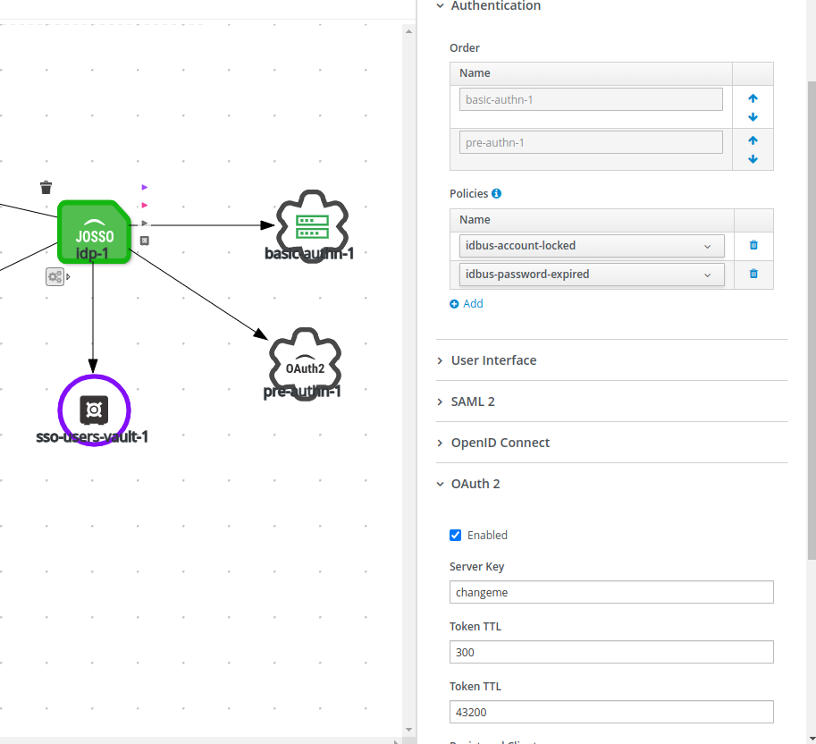Click the small square handle right of idp-1

[x=145, y=241]
